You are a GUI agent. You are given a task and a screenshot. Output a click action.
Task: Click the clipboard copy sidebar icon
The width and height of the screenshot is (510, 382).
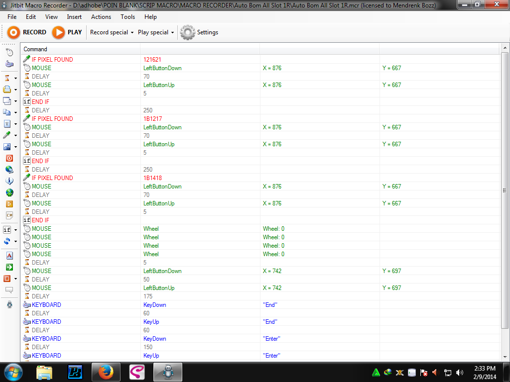point(7,112)
